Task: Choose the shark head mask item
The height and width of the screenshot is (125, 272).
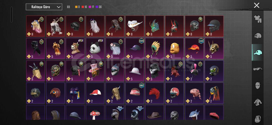Action: click(x=115, y=71)
